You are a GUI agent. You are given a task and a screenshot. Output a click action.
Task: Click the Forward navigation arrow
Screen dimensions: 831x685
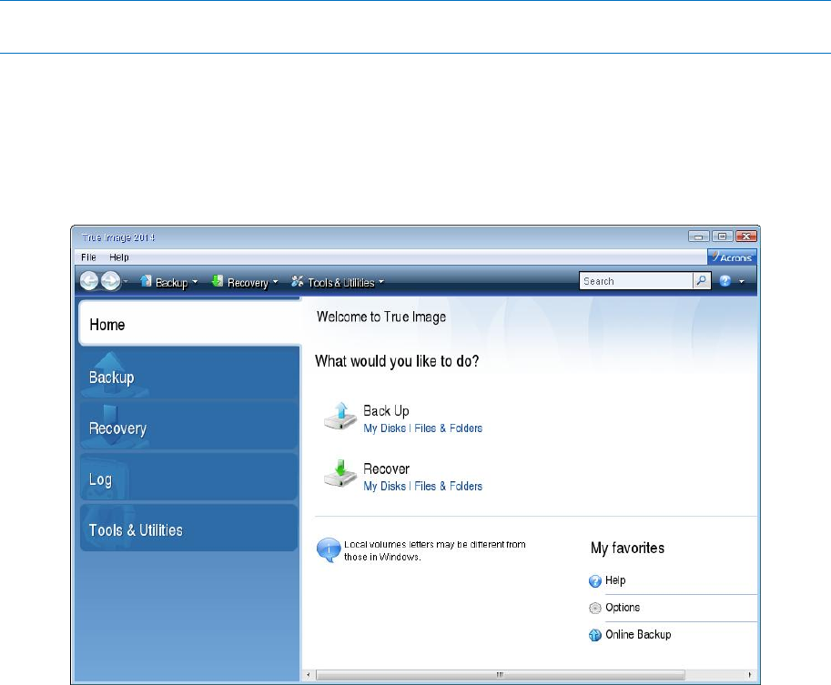(x=111, y=281)
